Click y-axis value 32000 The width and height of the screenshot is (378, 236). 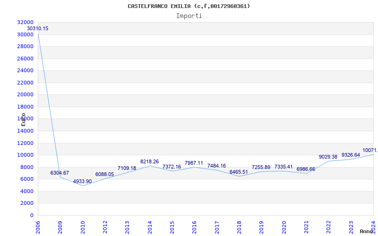click(26, 22)
